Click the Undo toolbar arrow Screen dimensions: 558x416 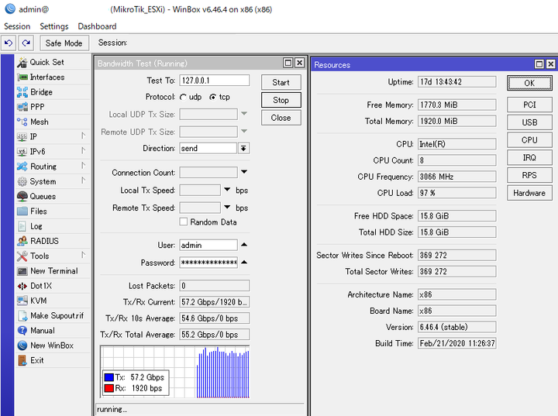point(9,43)
